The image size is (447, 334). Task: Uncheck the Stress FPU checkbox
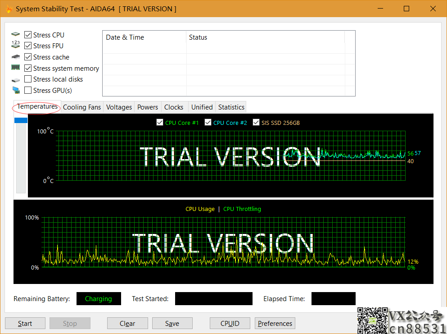(27, 46)
